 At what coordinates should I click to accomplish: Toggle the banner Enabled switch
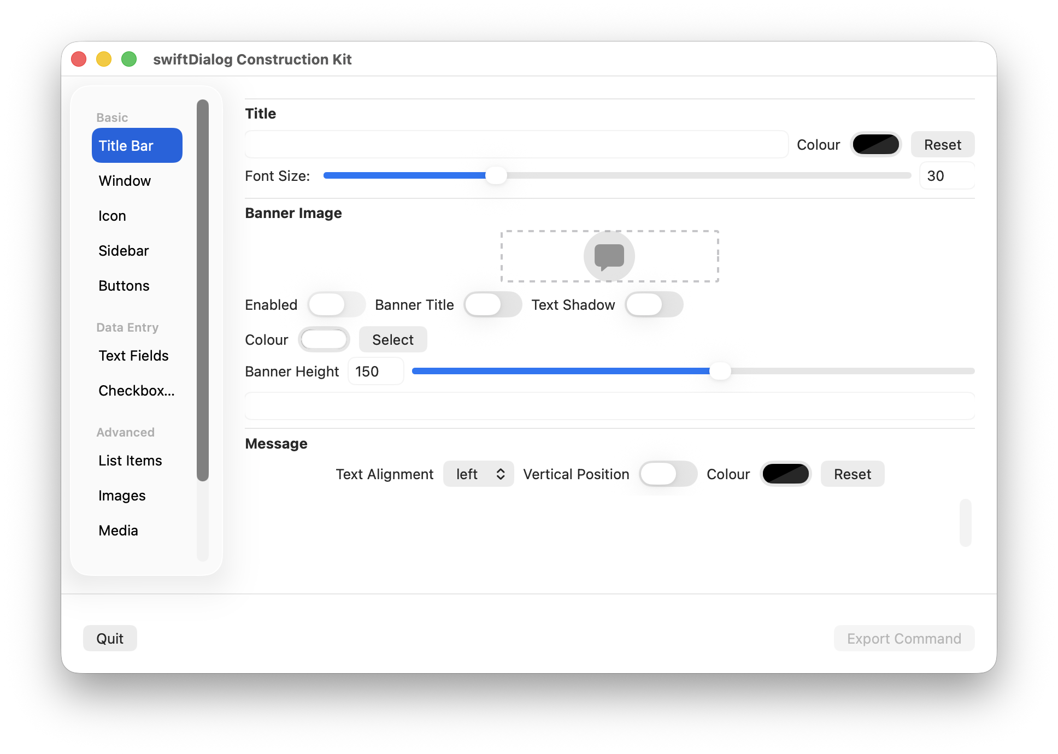click(x=336, y=305)
